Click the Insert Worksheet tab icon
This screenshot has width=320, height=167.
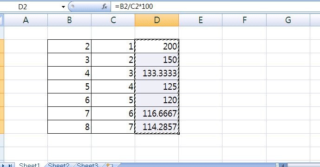click(x=109, y=165)
